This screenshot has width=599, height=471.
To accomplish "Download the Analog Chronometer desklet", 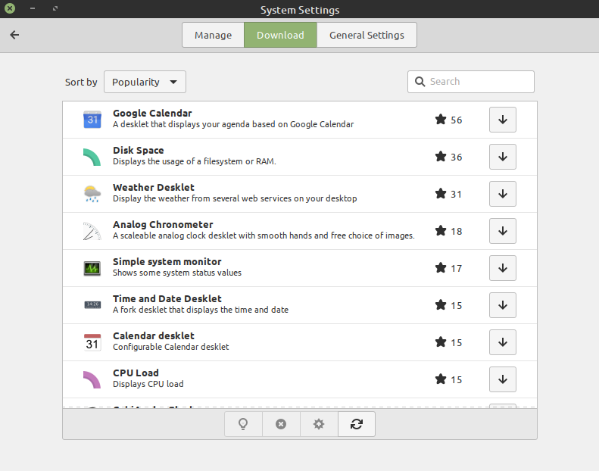I will click(x=503, y=231).
